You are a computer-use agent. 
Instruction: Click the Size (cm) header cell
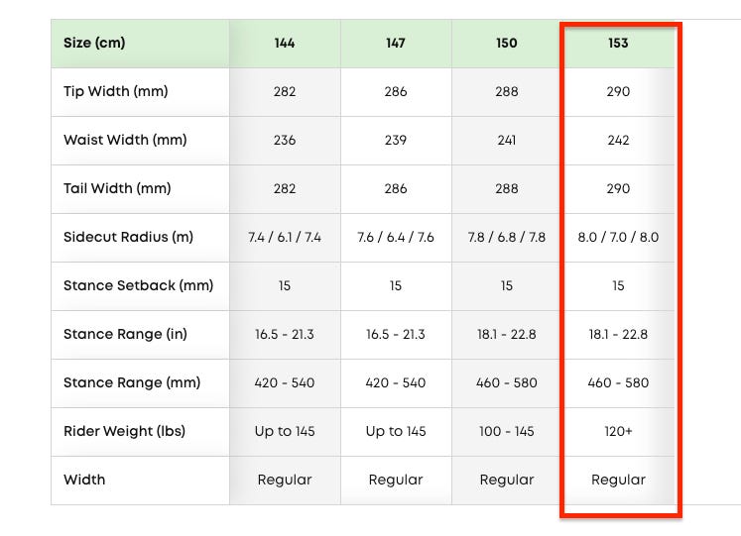pyautogui.click(x=95, y=44)
